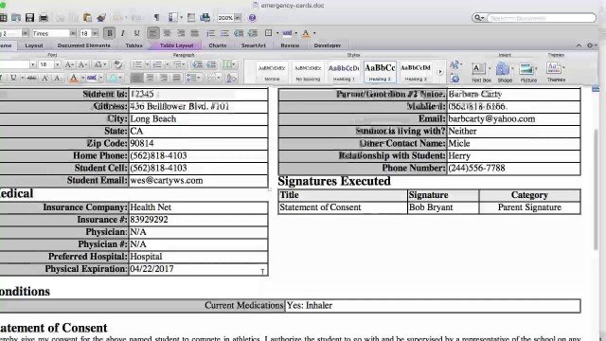Toggle Bold in the formatting toolbar
Screen dimensions: 606x341
coord(110,33)
